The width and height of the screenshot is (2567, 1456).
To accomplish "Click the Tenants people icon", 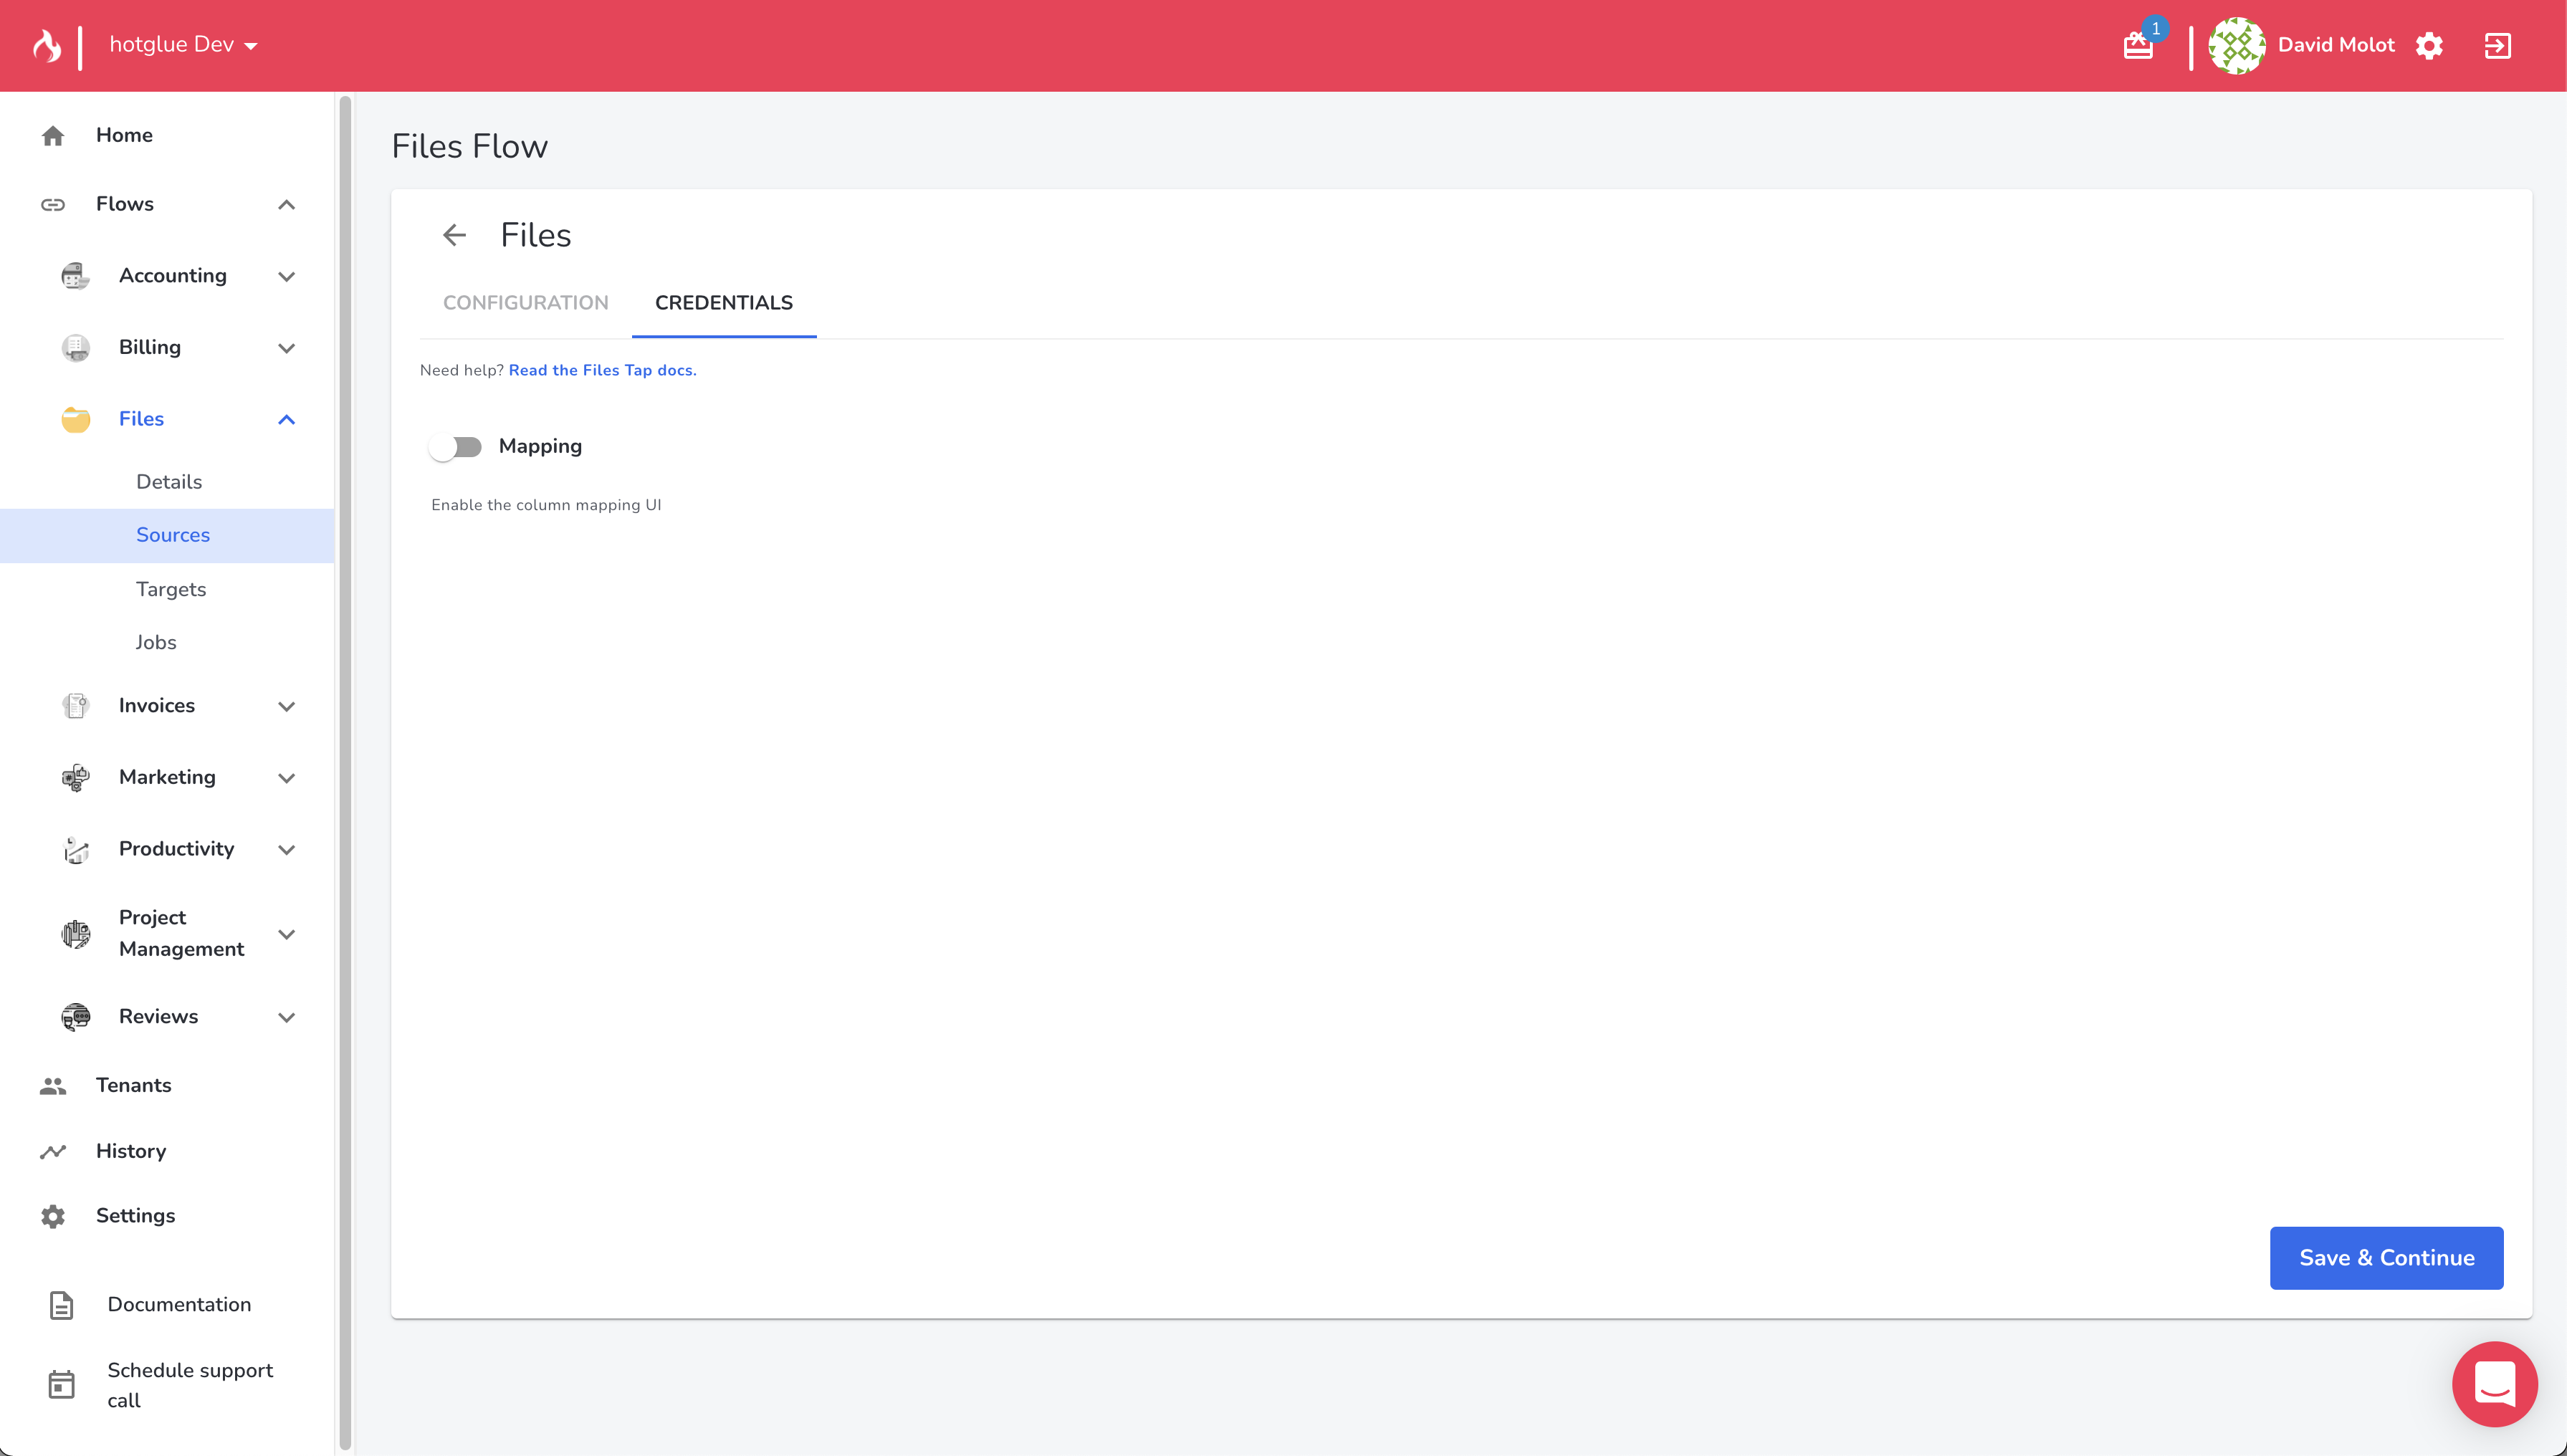I will [53, 1085].
